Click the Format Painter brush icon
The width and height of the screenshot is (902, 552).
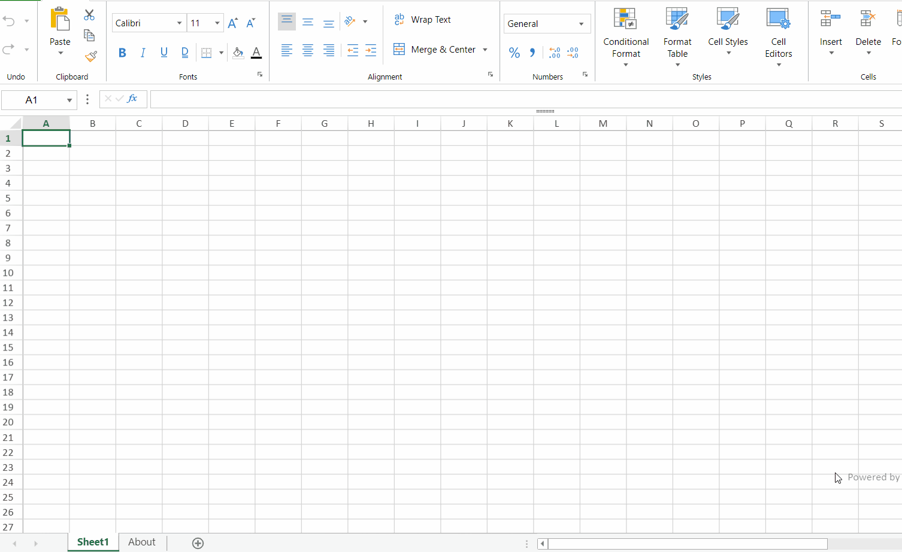click(x=90, y=56)
